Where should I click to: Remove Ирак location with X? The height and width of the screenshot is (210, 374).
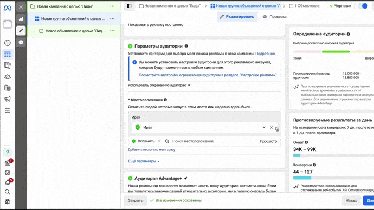coord(272,127)
